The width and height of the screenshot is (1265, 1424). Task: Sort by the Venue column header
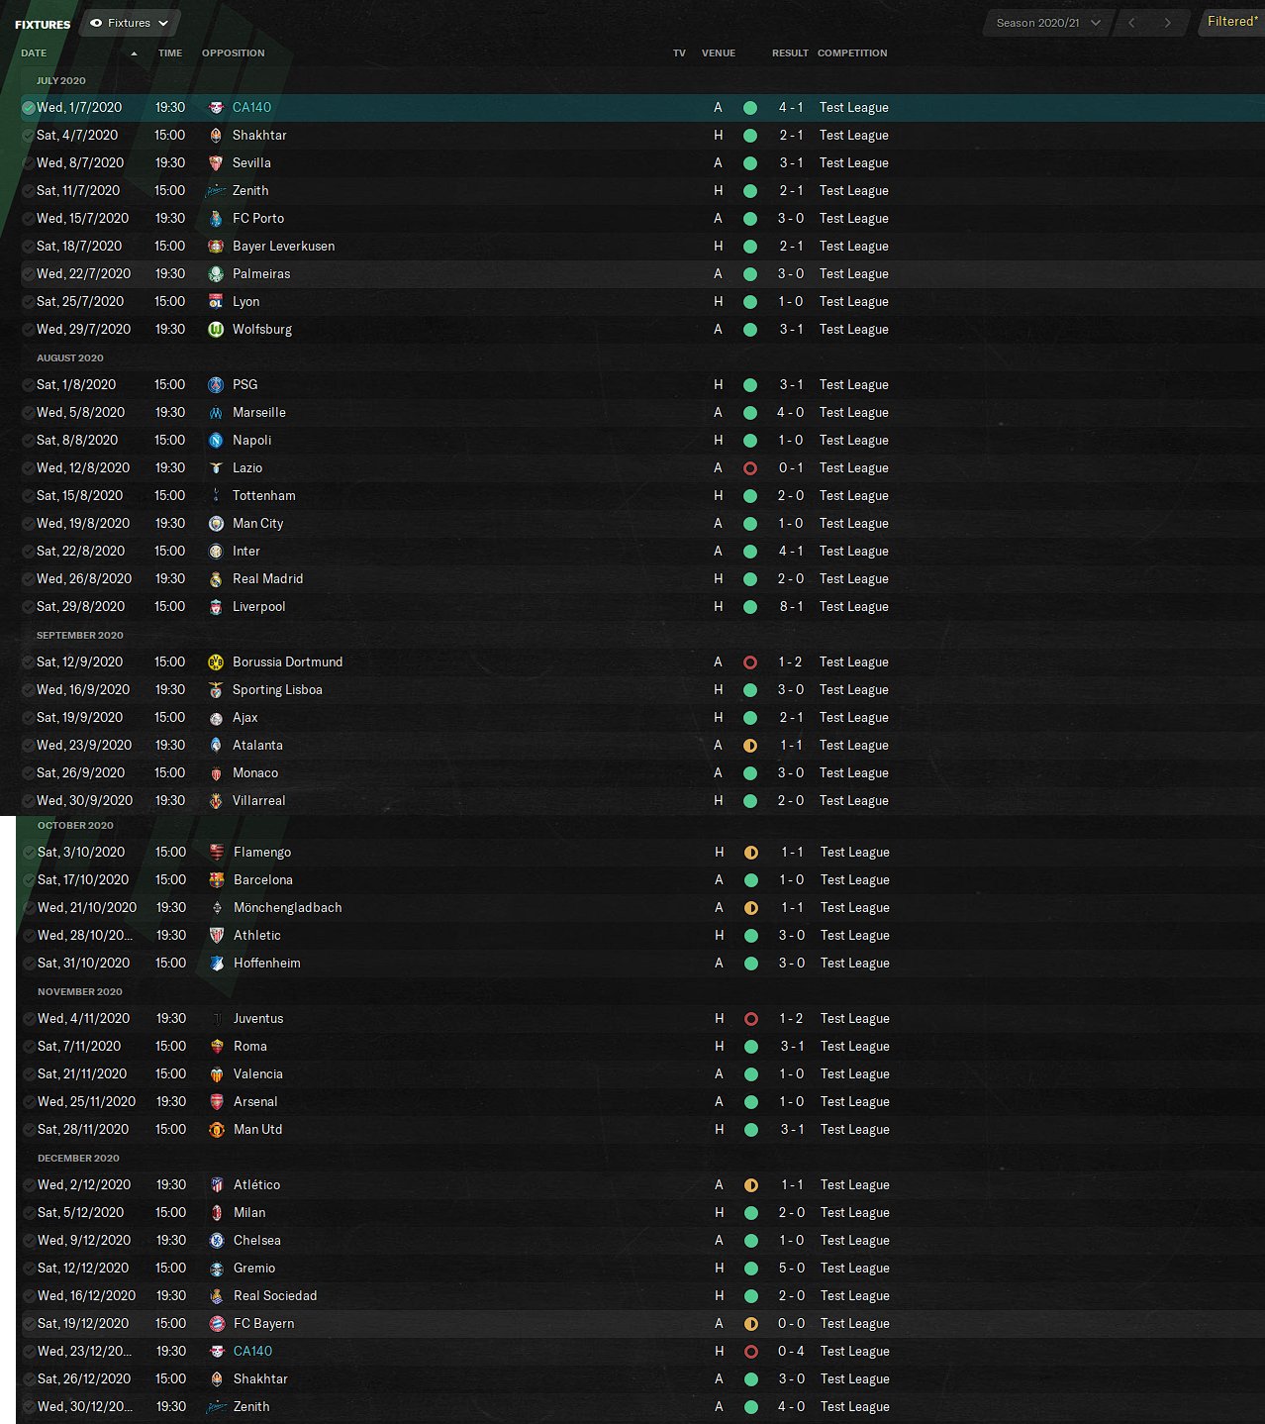(x=719, y=53)
